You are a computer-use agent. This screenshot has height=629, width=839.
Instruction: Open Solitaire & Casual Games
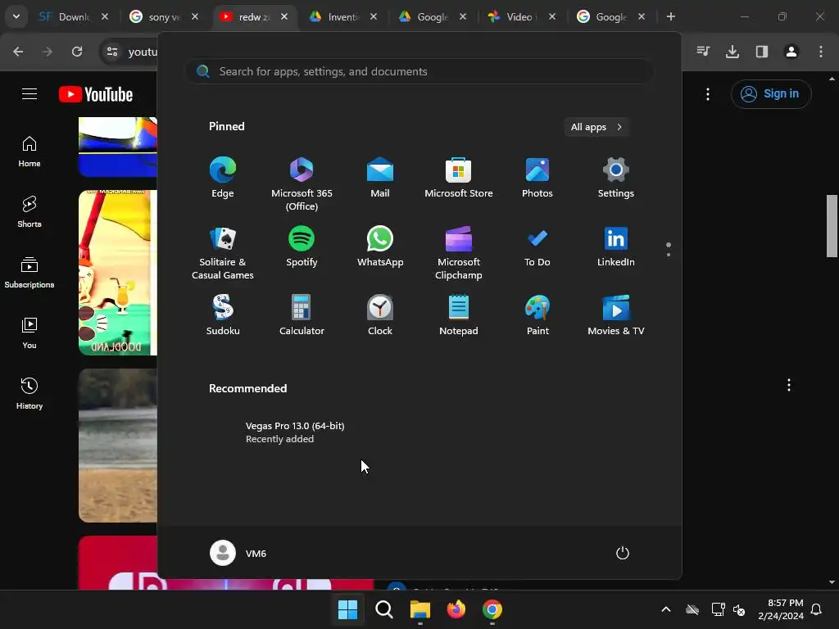[223, 253]
